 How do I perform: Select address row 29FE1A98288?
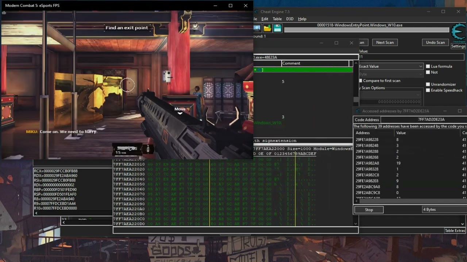[x=410, y=151]
